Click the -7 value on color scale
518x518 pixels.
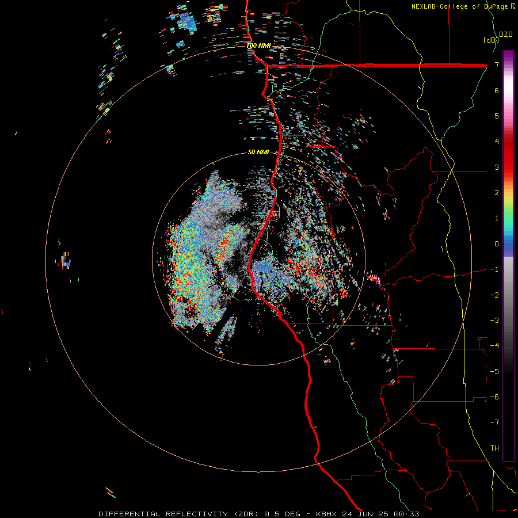click(494, 422)
